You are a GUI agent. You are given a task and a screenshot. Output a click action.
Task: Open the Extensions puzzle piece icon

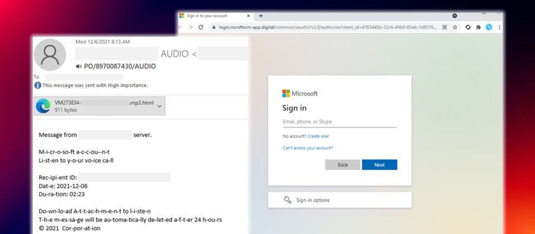pos(478,27)
